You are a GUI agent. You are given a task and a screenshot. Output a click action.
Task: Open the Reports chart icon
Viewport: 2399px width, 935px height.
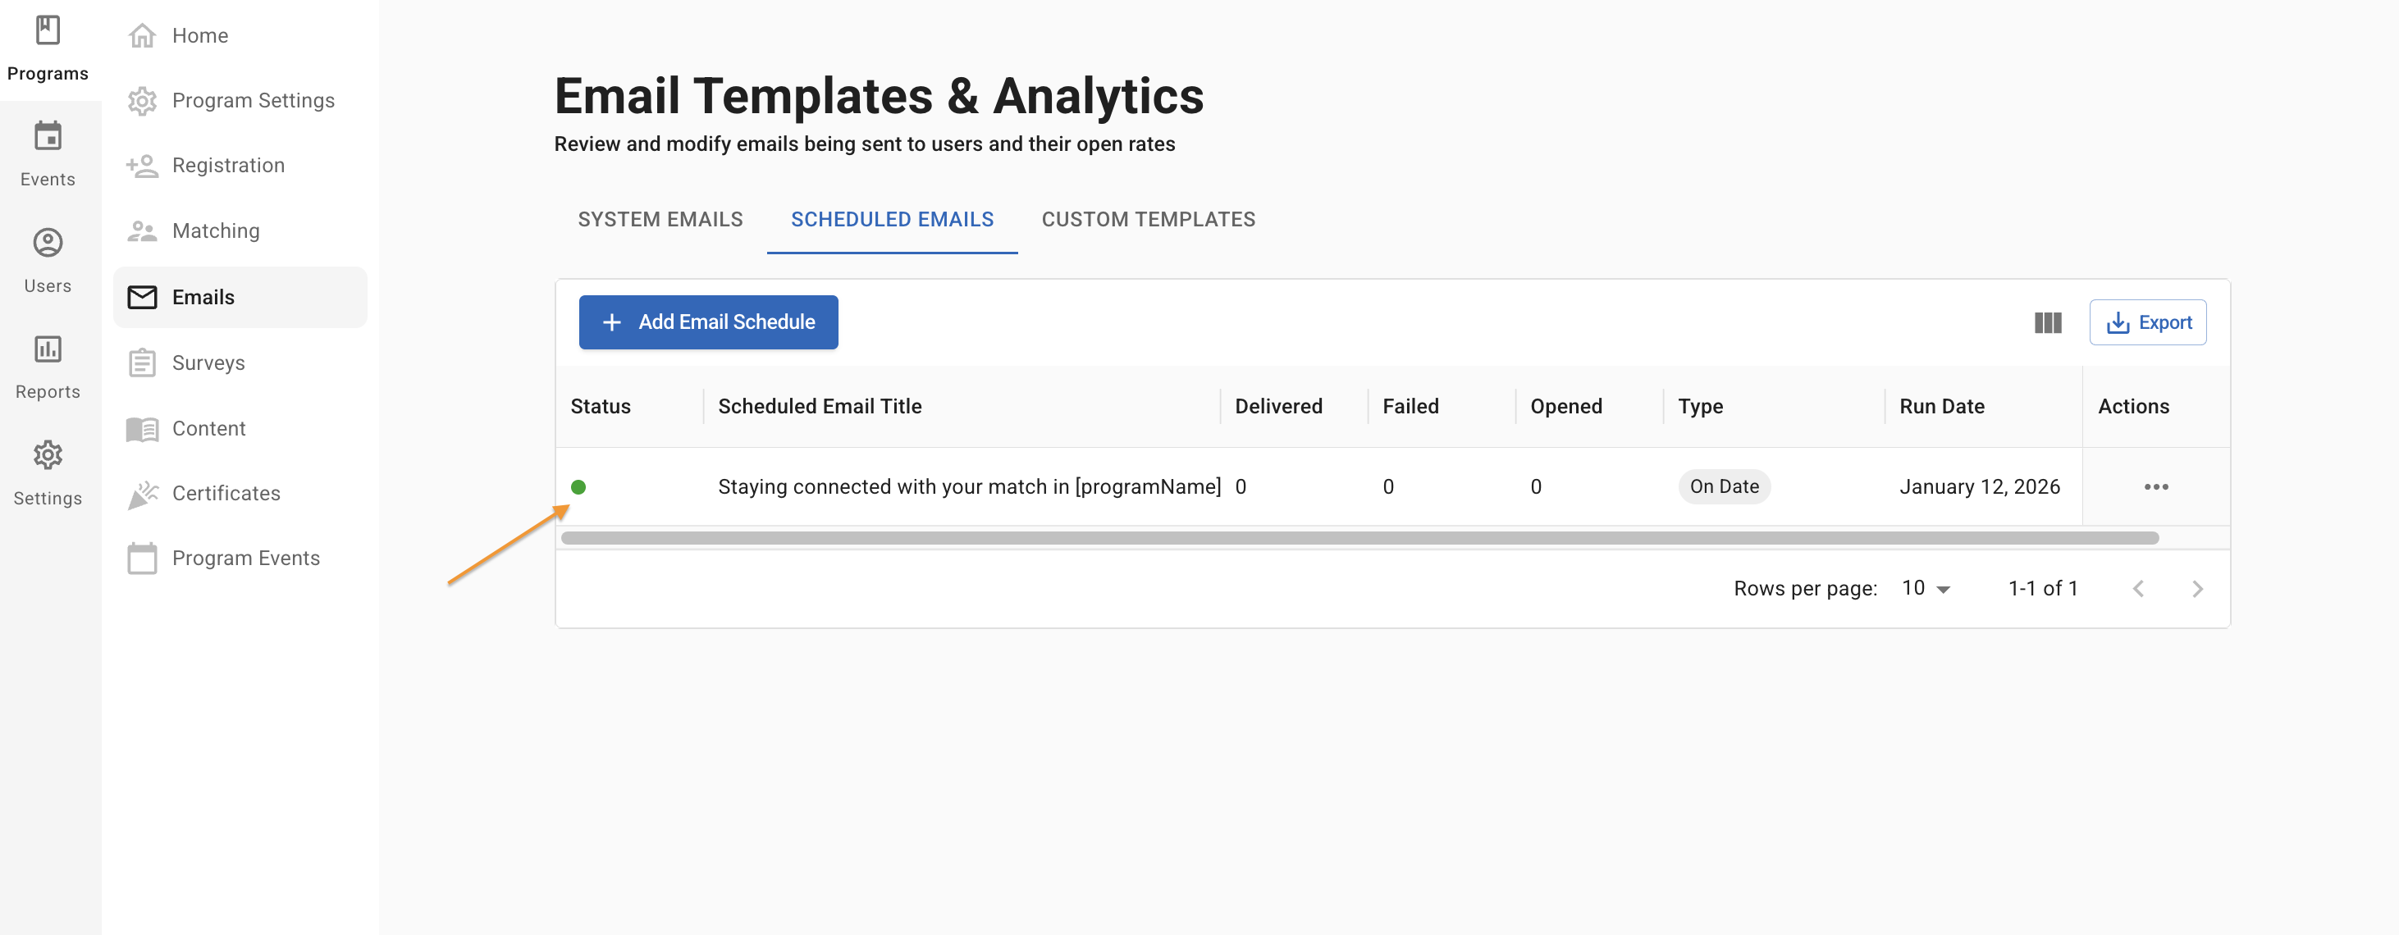click(48, 349)
